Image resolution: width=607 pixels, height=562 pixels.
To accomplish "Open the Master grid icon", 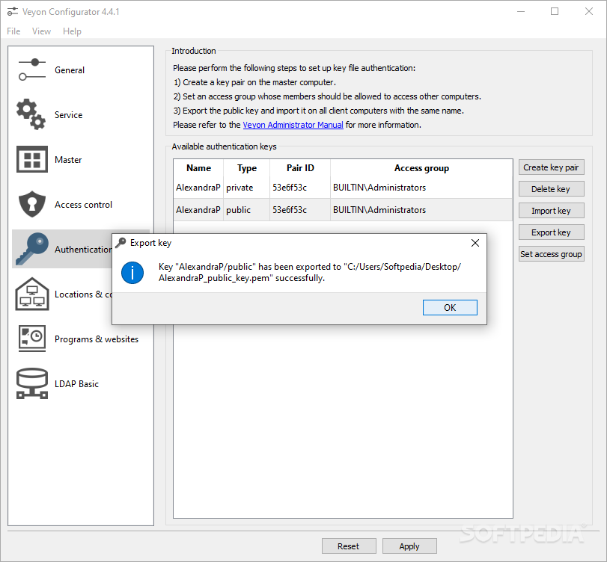I will [32, 159].
